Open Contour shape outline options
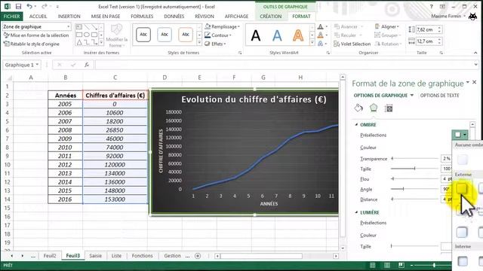483x271 pixels. point(218,35)
